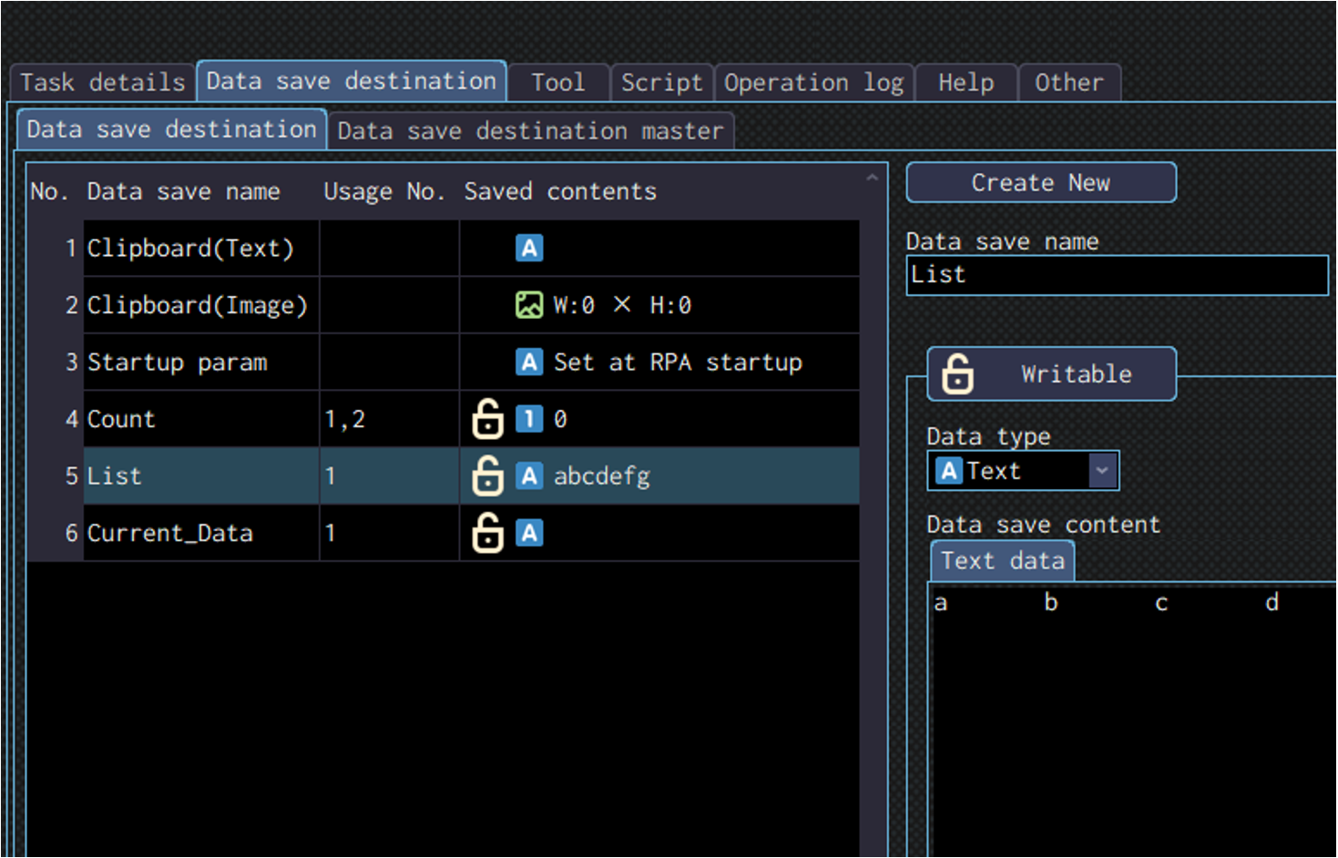This screenshot has width=1338, height=858.
Task: Select the Text data tab
Action: coord(1002,561)
